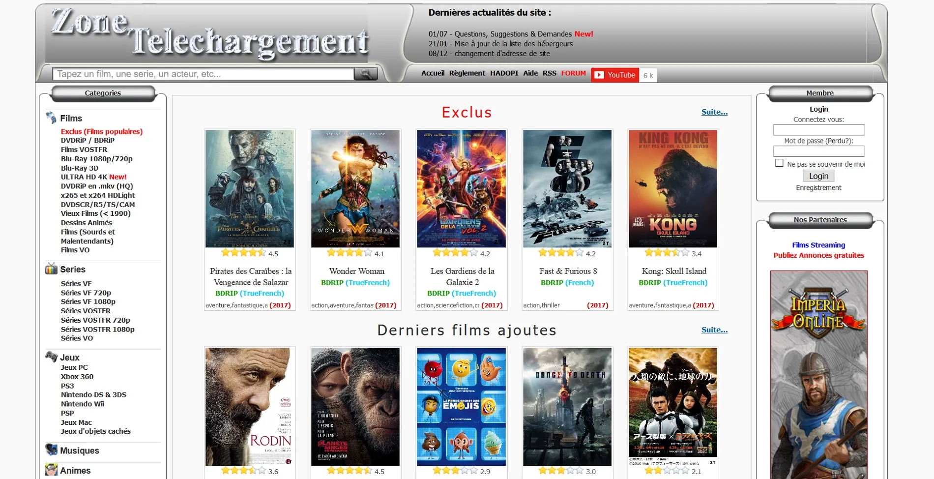Open the FORUM menu item

pyautogui.click(x=573, y=73)
